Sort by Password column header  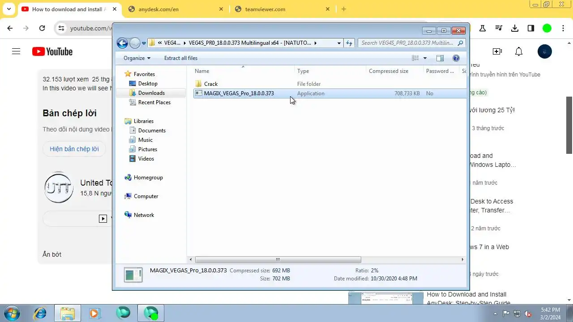pos(441,71)
